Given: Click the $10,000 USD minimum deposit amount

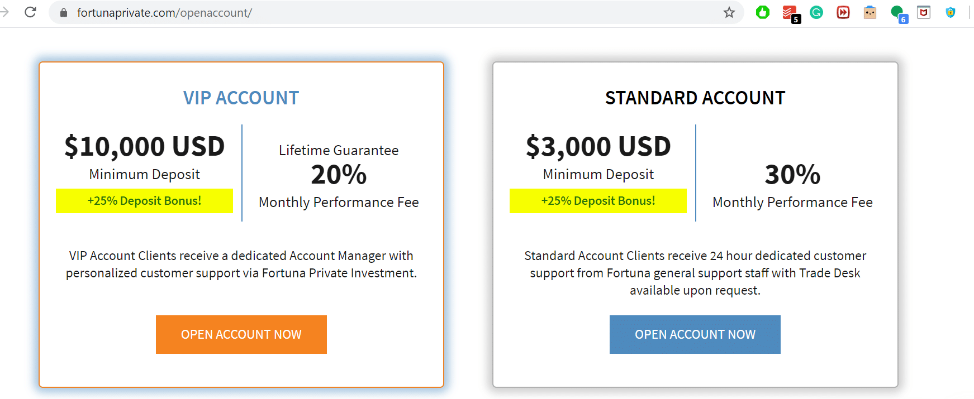Looking at the screenshot, I should coord(144,147).
